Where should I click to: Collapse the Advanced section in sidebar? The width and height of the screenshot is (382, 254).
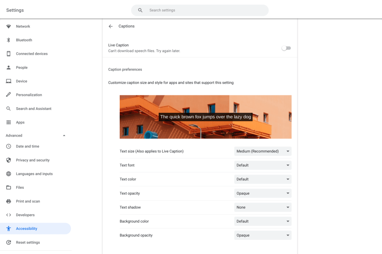point(64,136)
